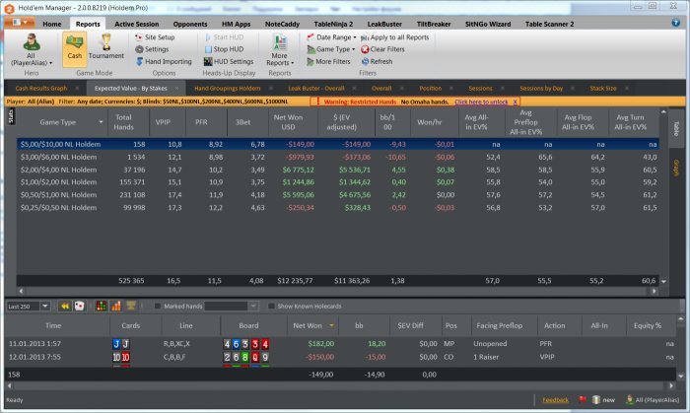
Task: Open the Opponents ribbon tab
Action: coord(190,24)
